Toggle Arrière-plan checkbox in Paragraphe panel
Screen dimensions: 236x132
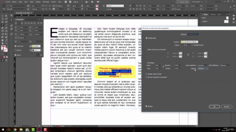[15, 46]
